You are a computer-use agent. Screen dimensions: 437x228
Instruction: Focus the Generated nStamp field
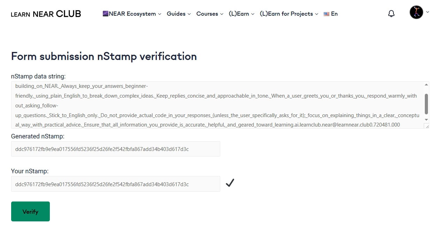pyautogui.click(x=115, y=149)
